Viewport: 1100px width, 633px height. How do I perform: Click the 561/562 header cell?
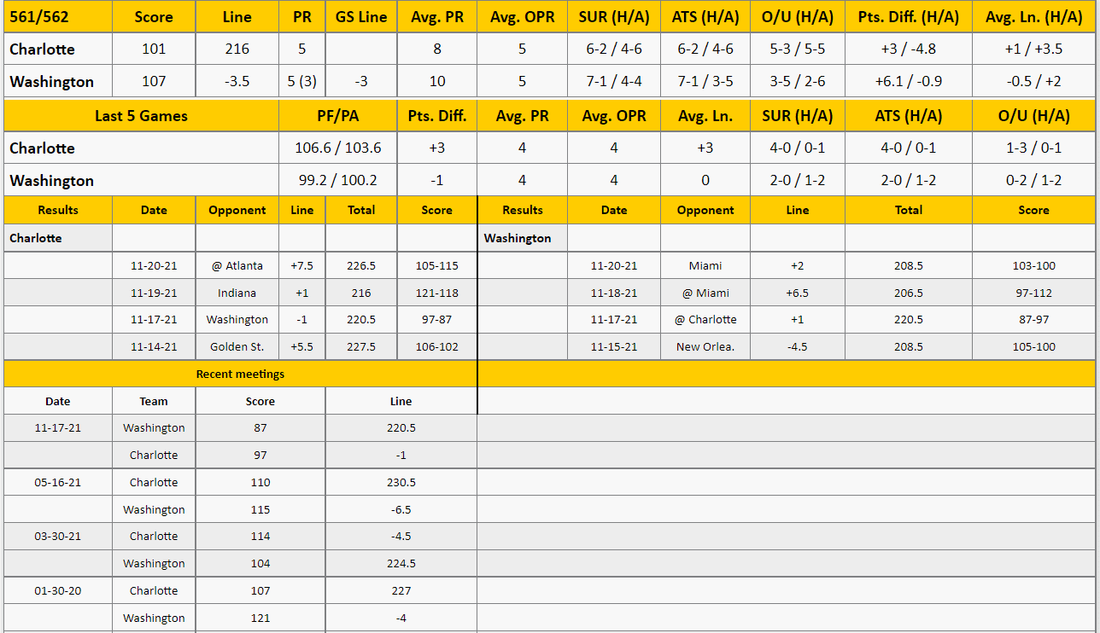tap(58, 16)
